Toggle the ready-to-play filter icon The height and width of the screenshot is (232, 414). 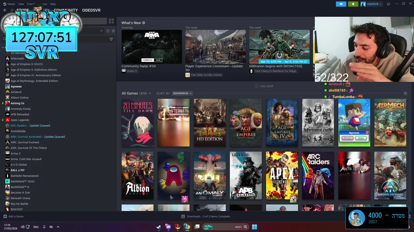point(113,31)
